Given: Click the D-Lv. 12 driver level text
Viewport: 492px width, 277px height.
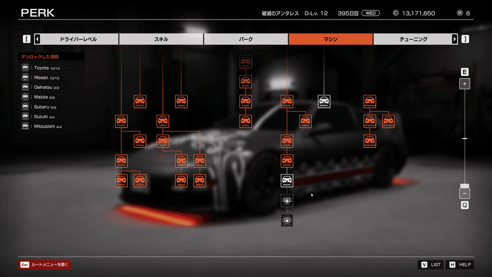Looking at the screenshot, I should pos(316,13).
